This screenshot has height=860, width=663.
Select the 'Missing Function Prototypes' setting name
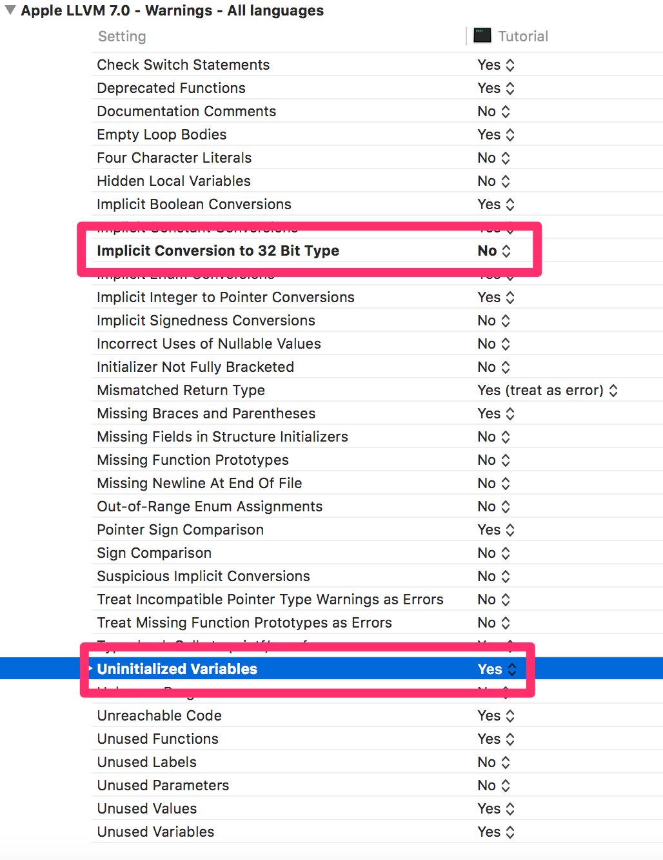coord(193,460)
